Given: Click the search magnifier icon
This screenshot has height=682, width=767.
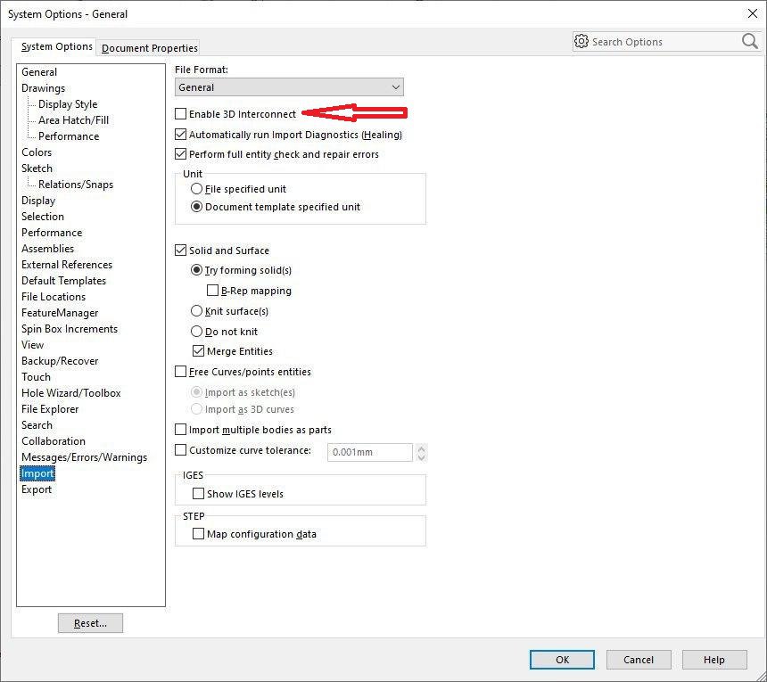Looking at the screenshot, I should (749, 42).
